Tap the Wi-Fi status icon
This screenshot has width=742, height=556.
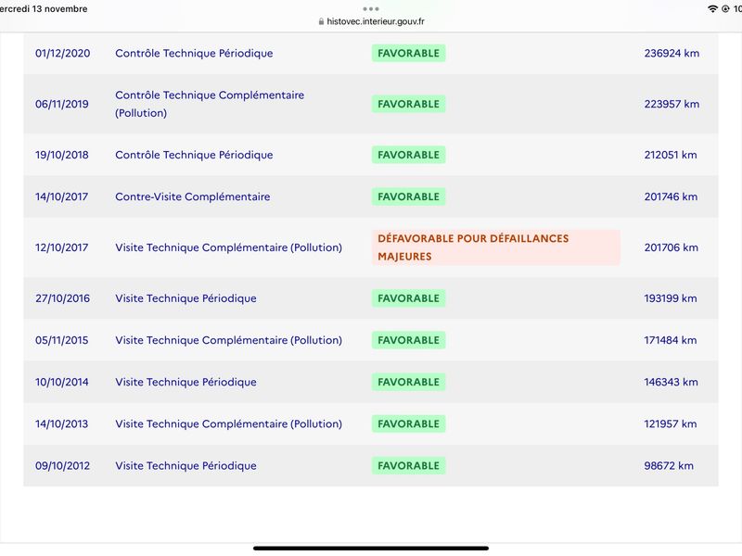pyautogui.click(x=712, y=9)
